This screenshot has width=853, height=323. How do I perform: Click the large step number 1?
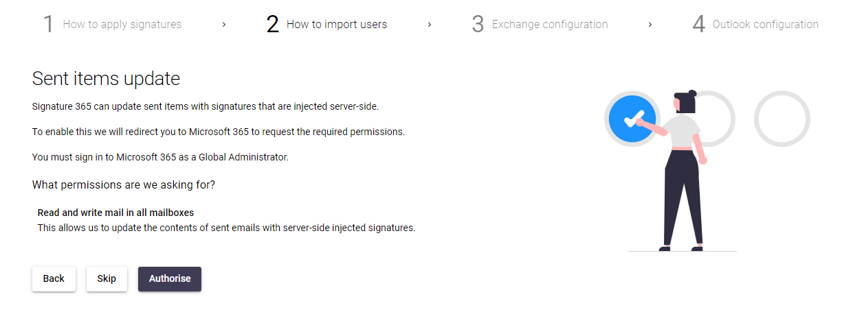(x=48, y=25)
